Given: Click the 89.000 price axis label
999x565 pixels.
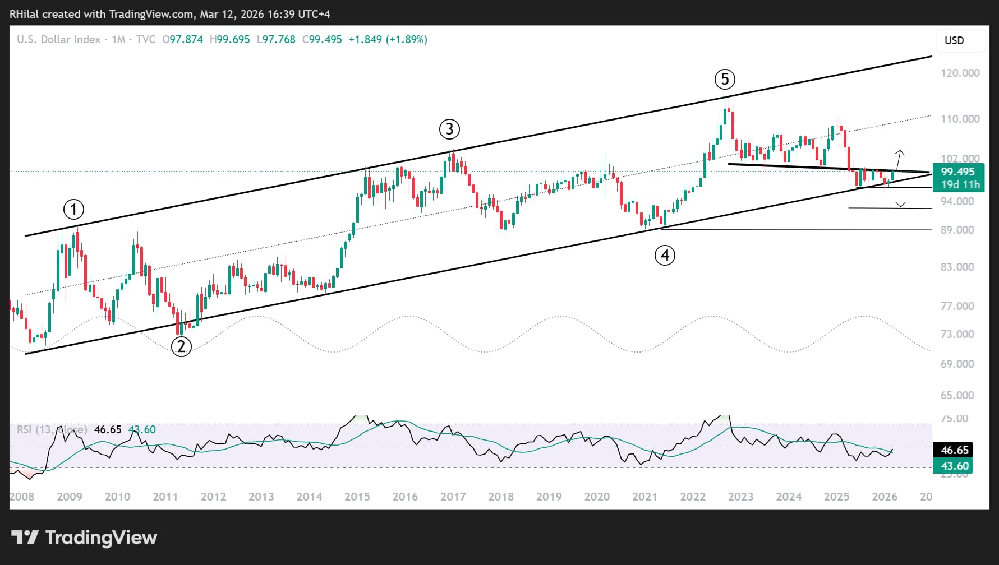Looking at the screenshot, I should coord(957,230).
